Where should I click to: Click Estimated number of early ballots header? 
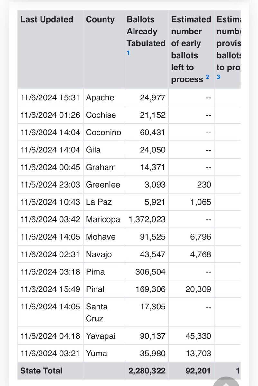191,49
